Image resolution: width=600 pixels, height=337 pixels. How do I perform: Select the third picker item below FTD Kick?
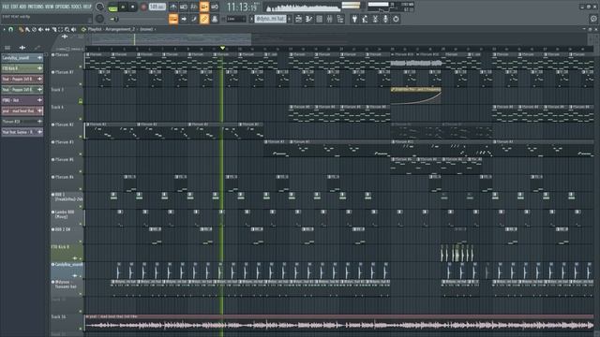[22, 79]
